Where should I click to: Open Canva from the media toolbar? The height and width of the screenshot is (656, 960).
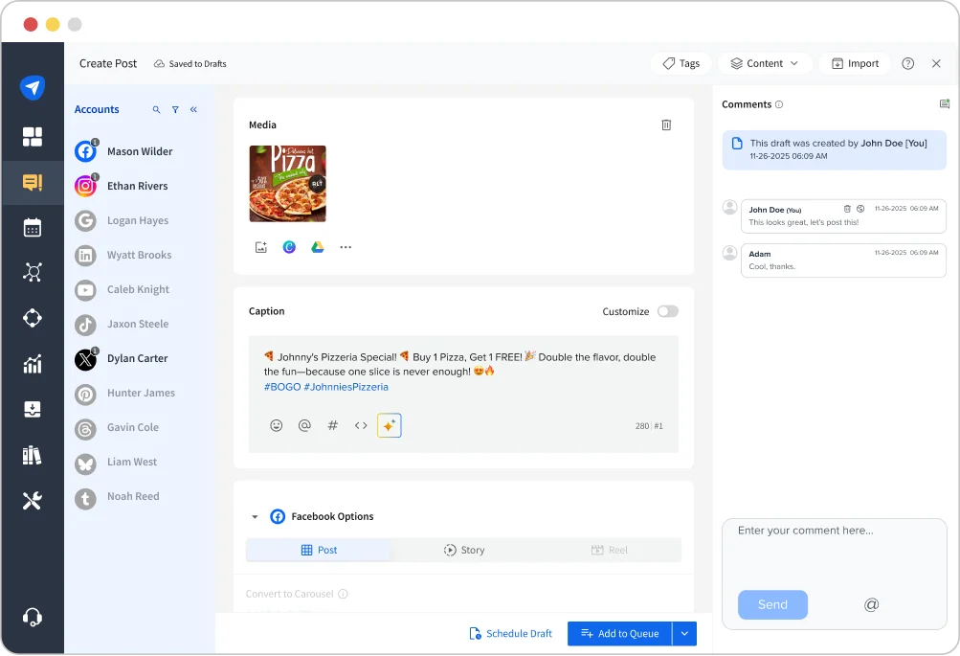click(x=289, y=247)
